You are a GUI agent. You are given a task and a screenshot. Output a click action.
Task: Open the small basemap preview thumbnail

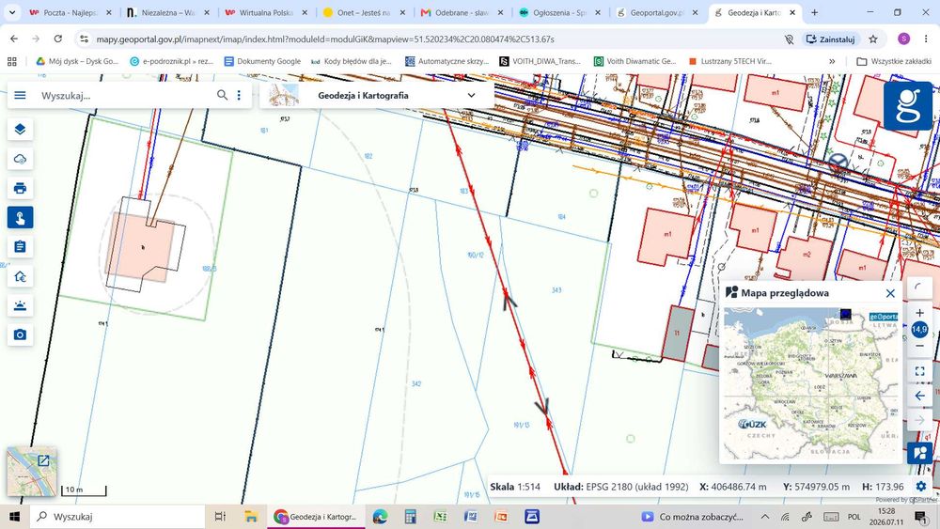32,472
